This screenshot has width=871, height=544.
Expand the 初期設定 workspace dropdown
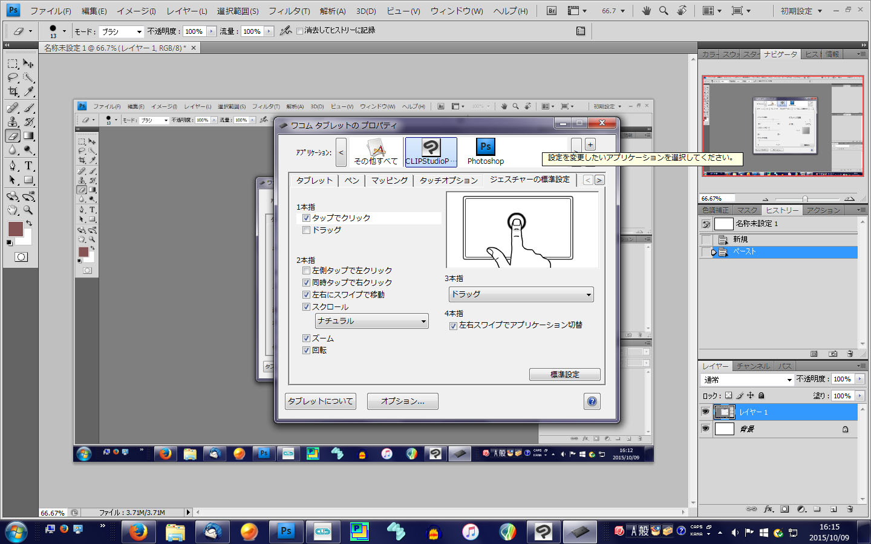pyautogui.click(x=801, y=11)
